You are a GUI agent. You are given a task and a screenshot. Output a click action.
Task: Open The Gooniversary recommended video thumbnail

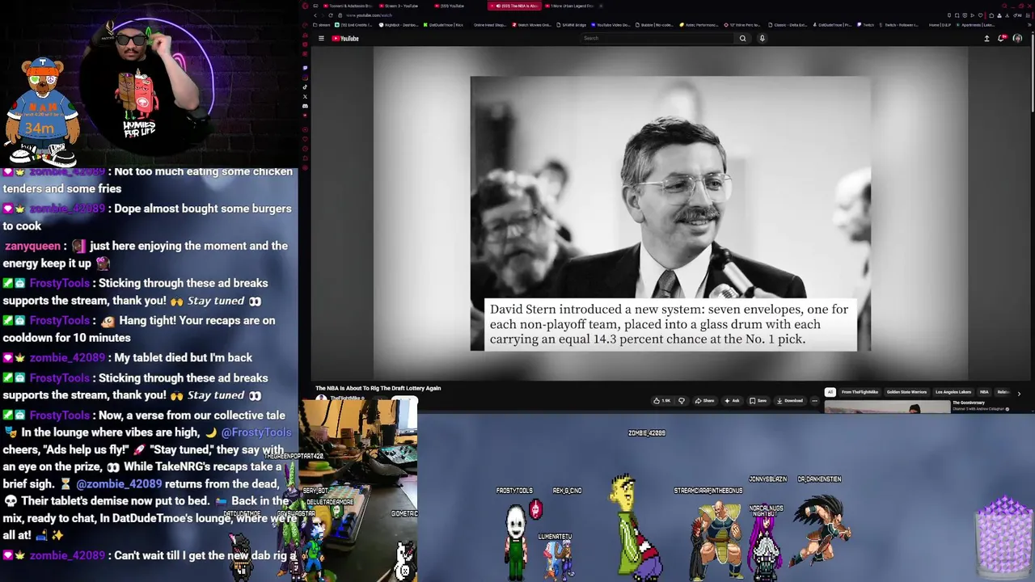(x=887, y=407)
